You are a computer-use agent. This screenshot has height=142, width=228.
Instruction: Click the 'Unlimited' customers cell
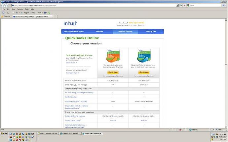click(144, 85)
